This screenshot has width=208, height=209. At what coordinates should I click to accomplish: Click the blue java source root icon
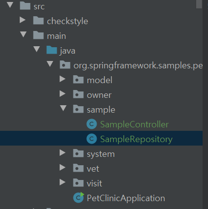(x=52, y=50)
